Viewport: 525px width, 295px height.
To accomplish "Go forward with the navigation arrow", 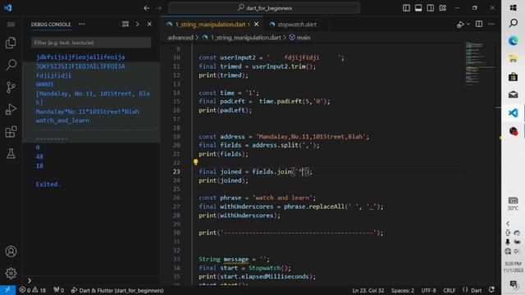I will (158, 8).
